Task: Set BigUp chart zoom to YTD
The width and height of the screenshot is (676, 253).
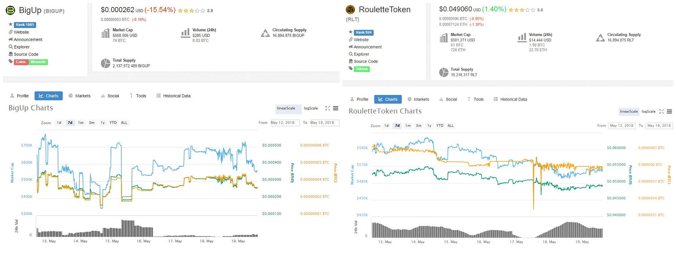Action: click(113, 123)
